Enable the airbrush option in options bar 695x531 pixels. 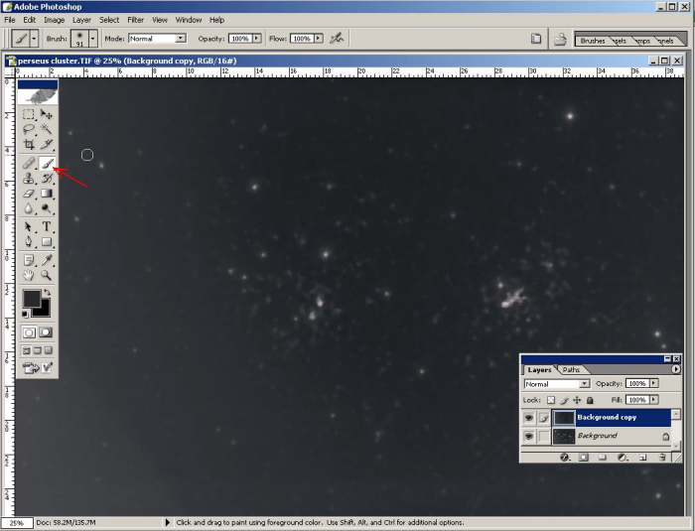[x=337, y=39]
